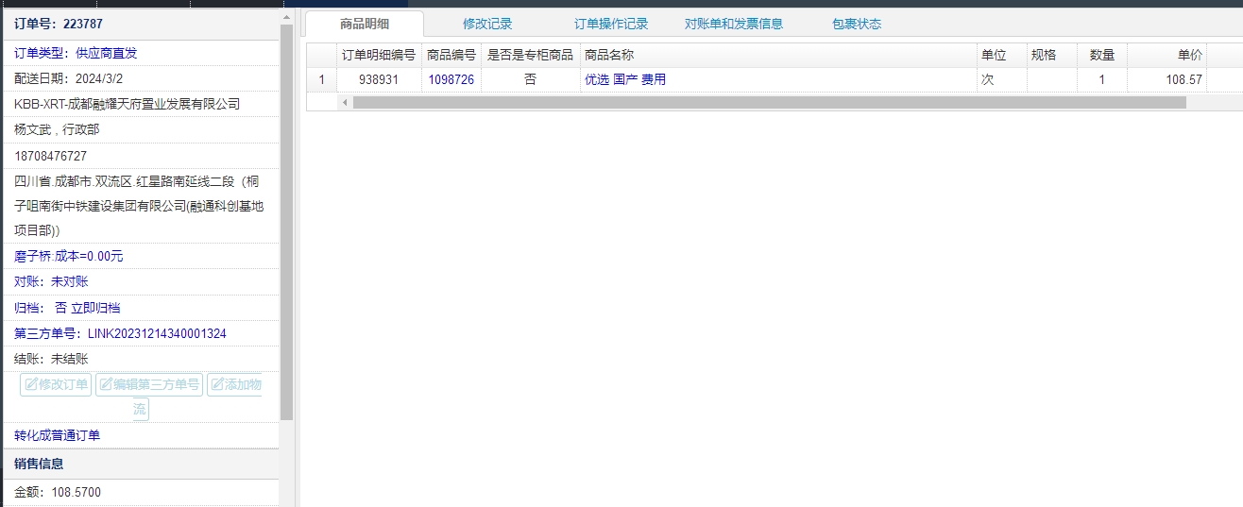Open product number 1098726 link
The height and width of the screenshot is (507, 1243).
point(451,79)
